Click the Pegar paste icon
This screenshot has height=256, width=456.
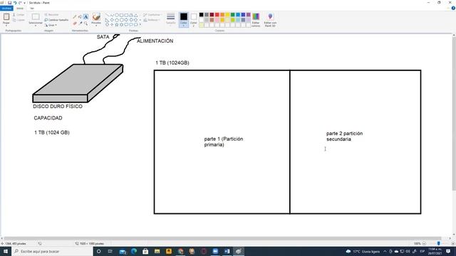6,17
